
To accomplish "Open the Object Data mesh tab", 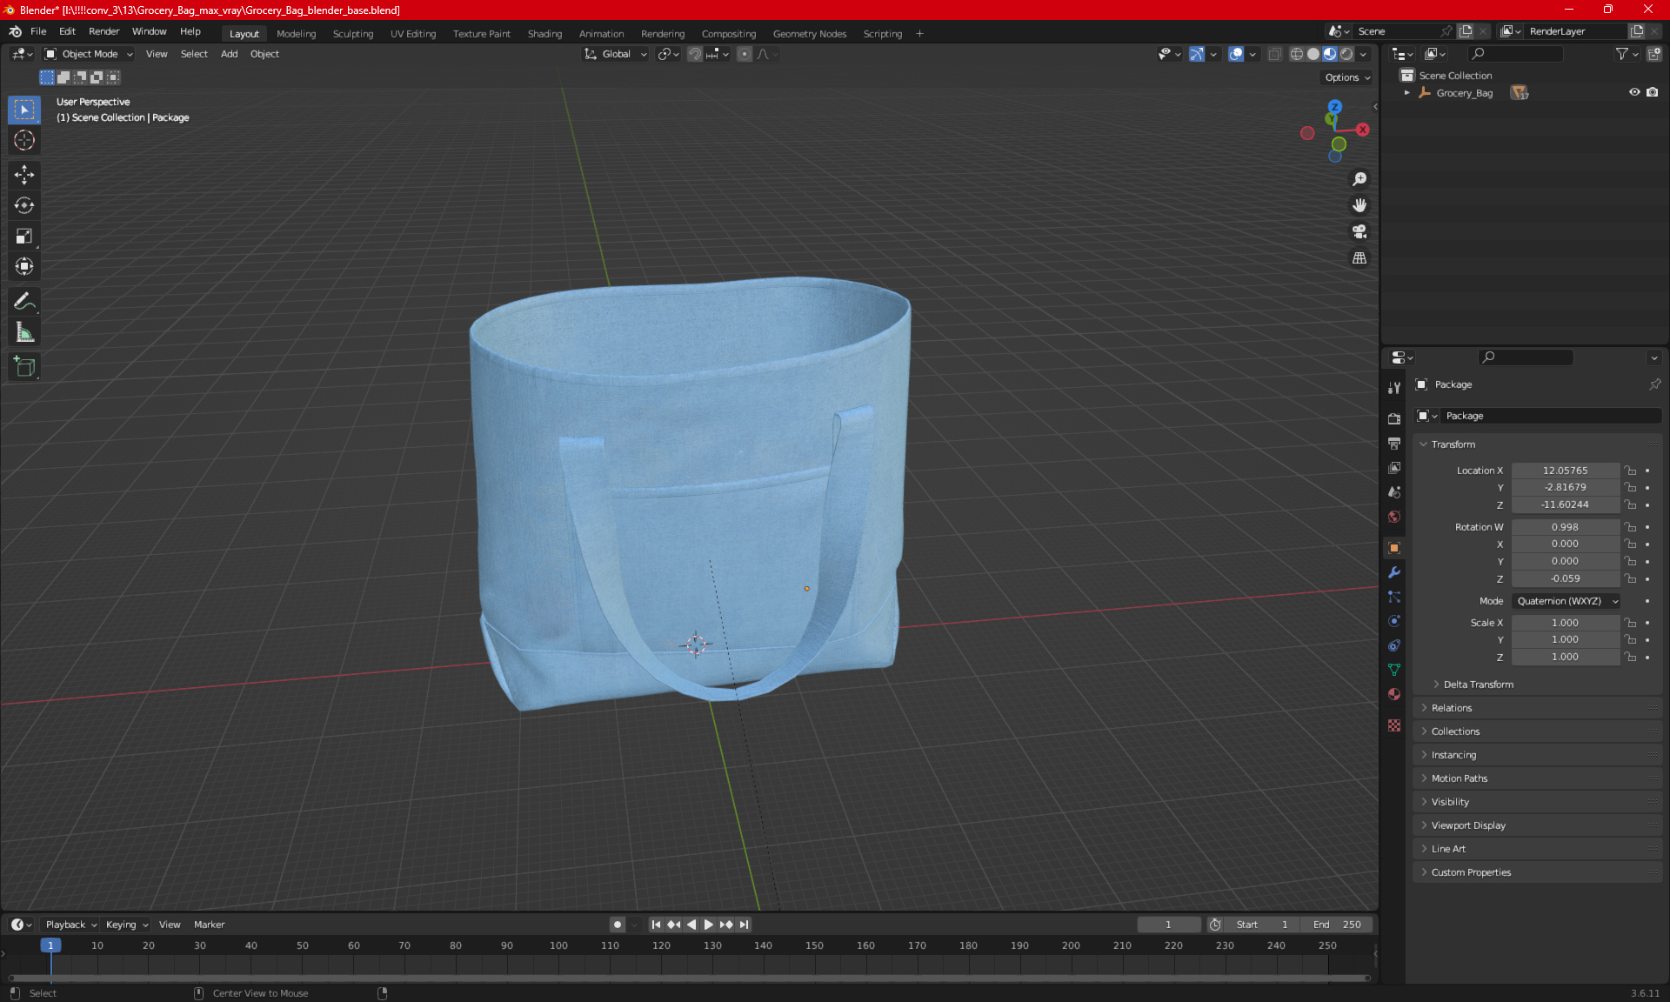I will tap(1394, 670).
